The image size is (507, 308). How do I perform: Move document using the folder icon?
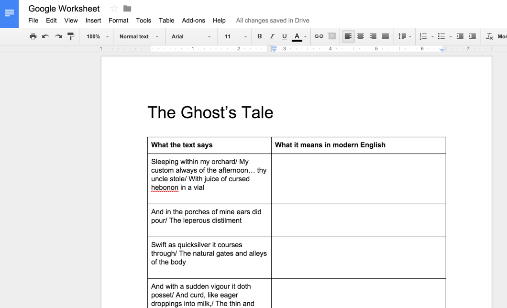127,9
